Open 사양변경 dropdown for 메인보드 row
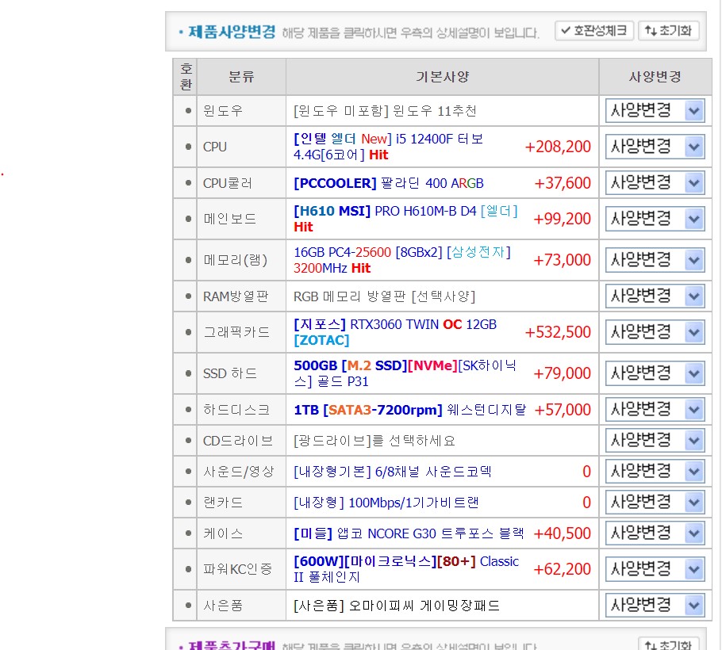The width and height of the screenshot is (722, 650). (655, 219)
